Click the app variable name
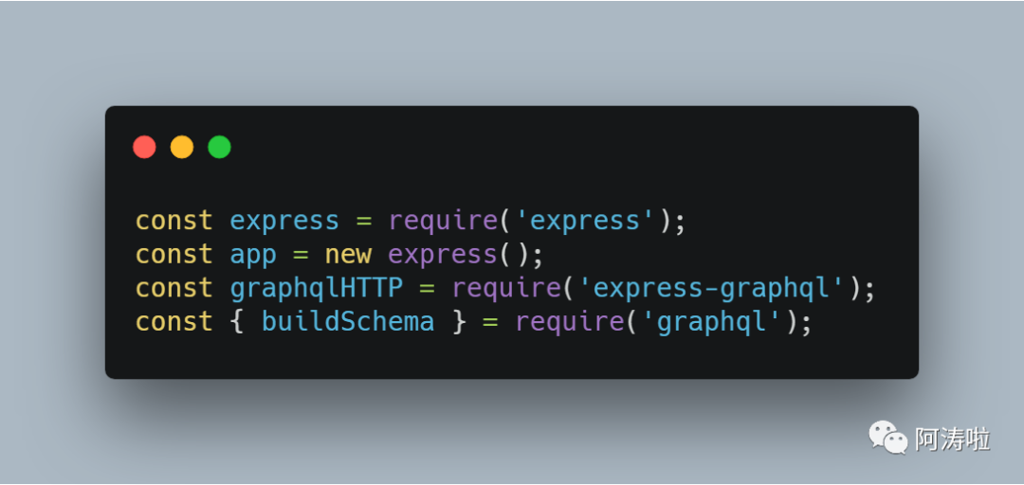This screenshot has width=1024, height=485. click(253, 255)
